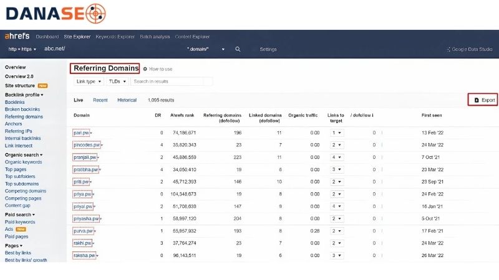This screenshot has height=280, width=499.
Task: Switch to the Recent tab
Action: tap(100, 100)
